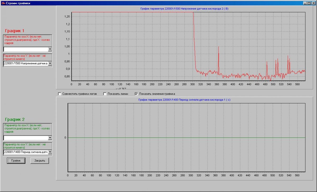This screenshot has height=192, width=317.
Task: Click the upper chart's blue title text
Action: click(x=184, y=9)
